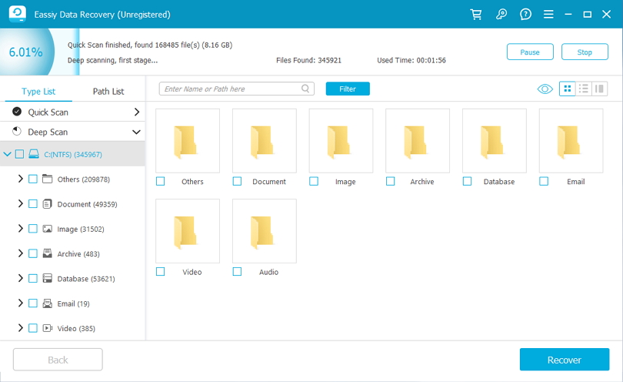
Task: Open the Database folder thumbnail
Action: tap(495, 141)
